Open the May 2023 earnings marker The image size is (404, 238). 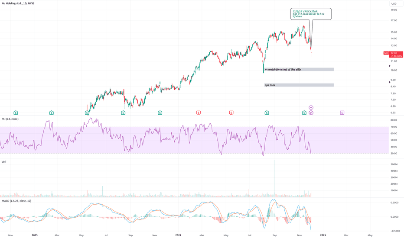point(87,113)
